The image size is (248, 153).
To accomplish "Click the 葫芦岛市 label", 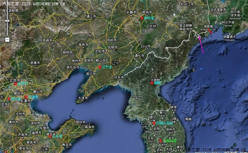I will pos(73,67).
